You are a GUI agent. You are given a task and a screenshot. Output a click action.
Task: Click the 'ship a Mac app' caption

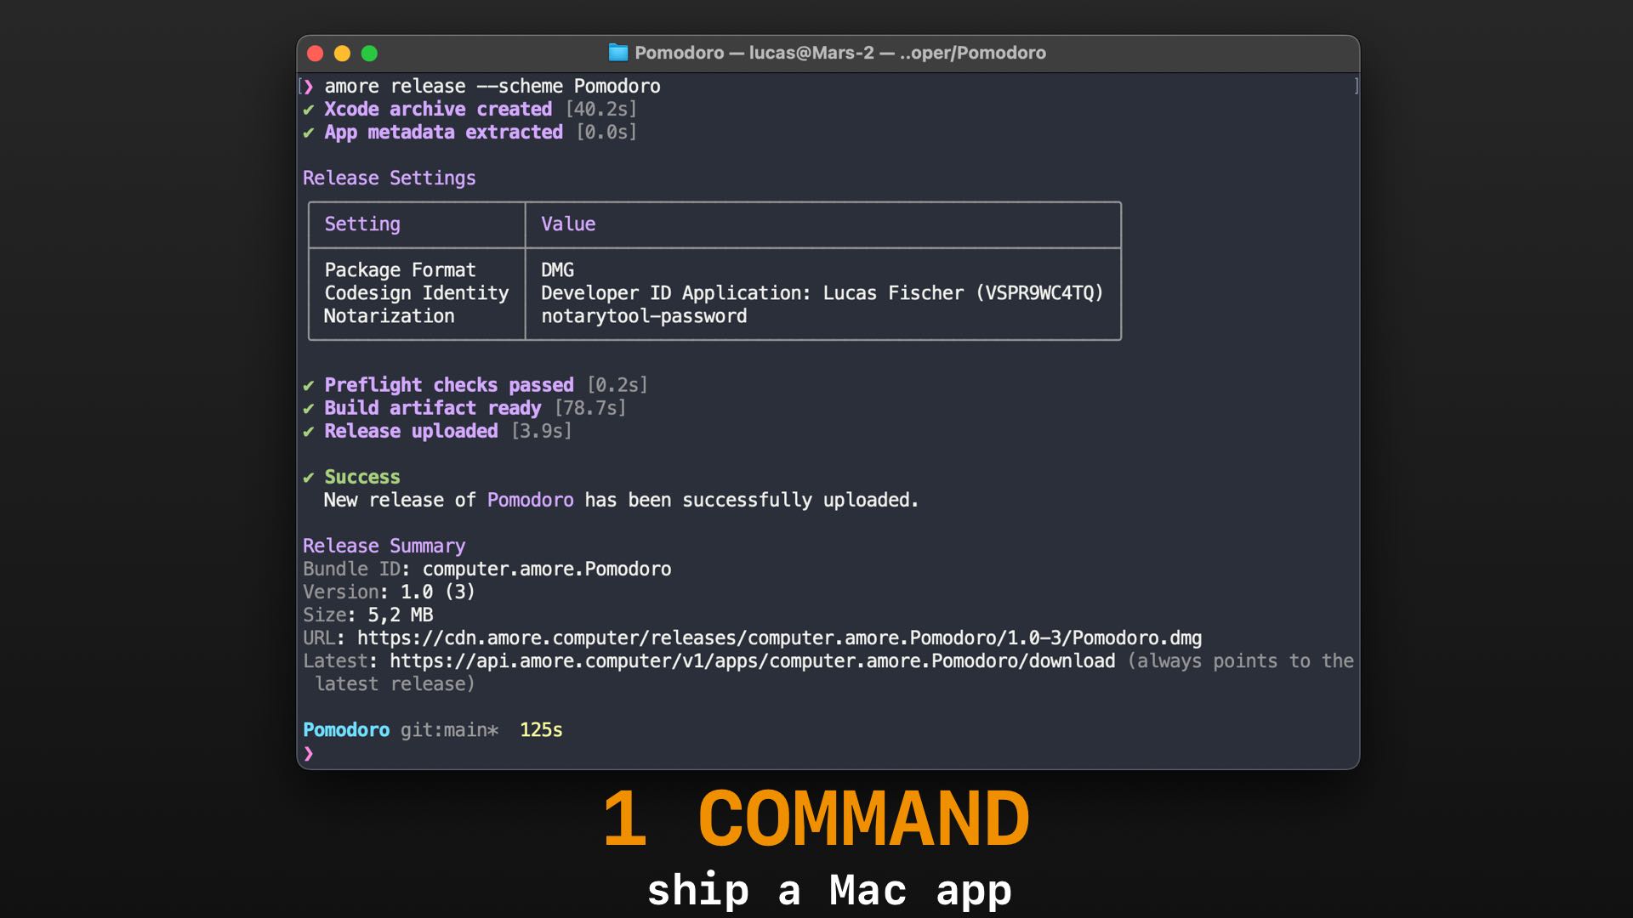pos(829,891)
